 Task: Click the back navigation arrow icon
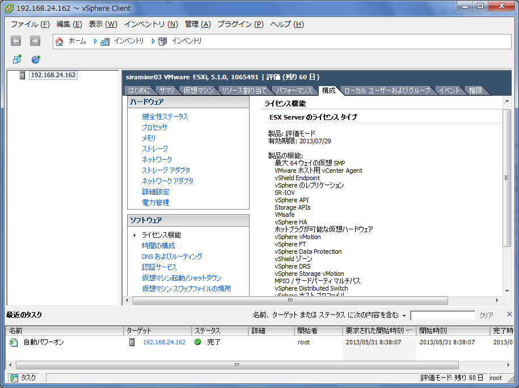coord(16,41)
